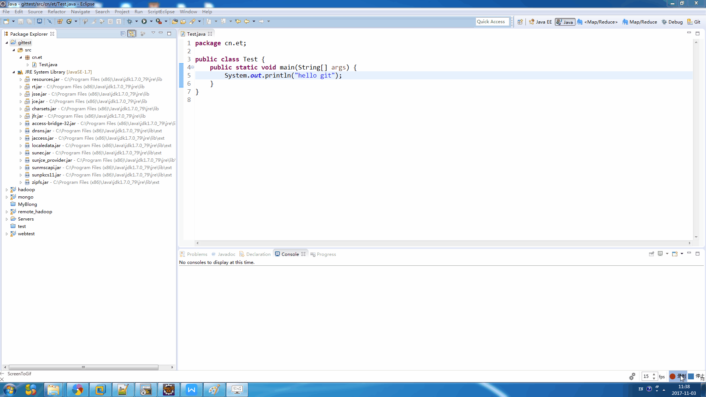The image size is (706, 397).
Task: Click the Display Selected Console icon
Action: [660, 254]
